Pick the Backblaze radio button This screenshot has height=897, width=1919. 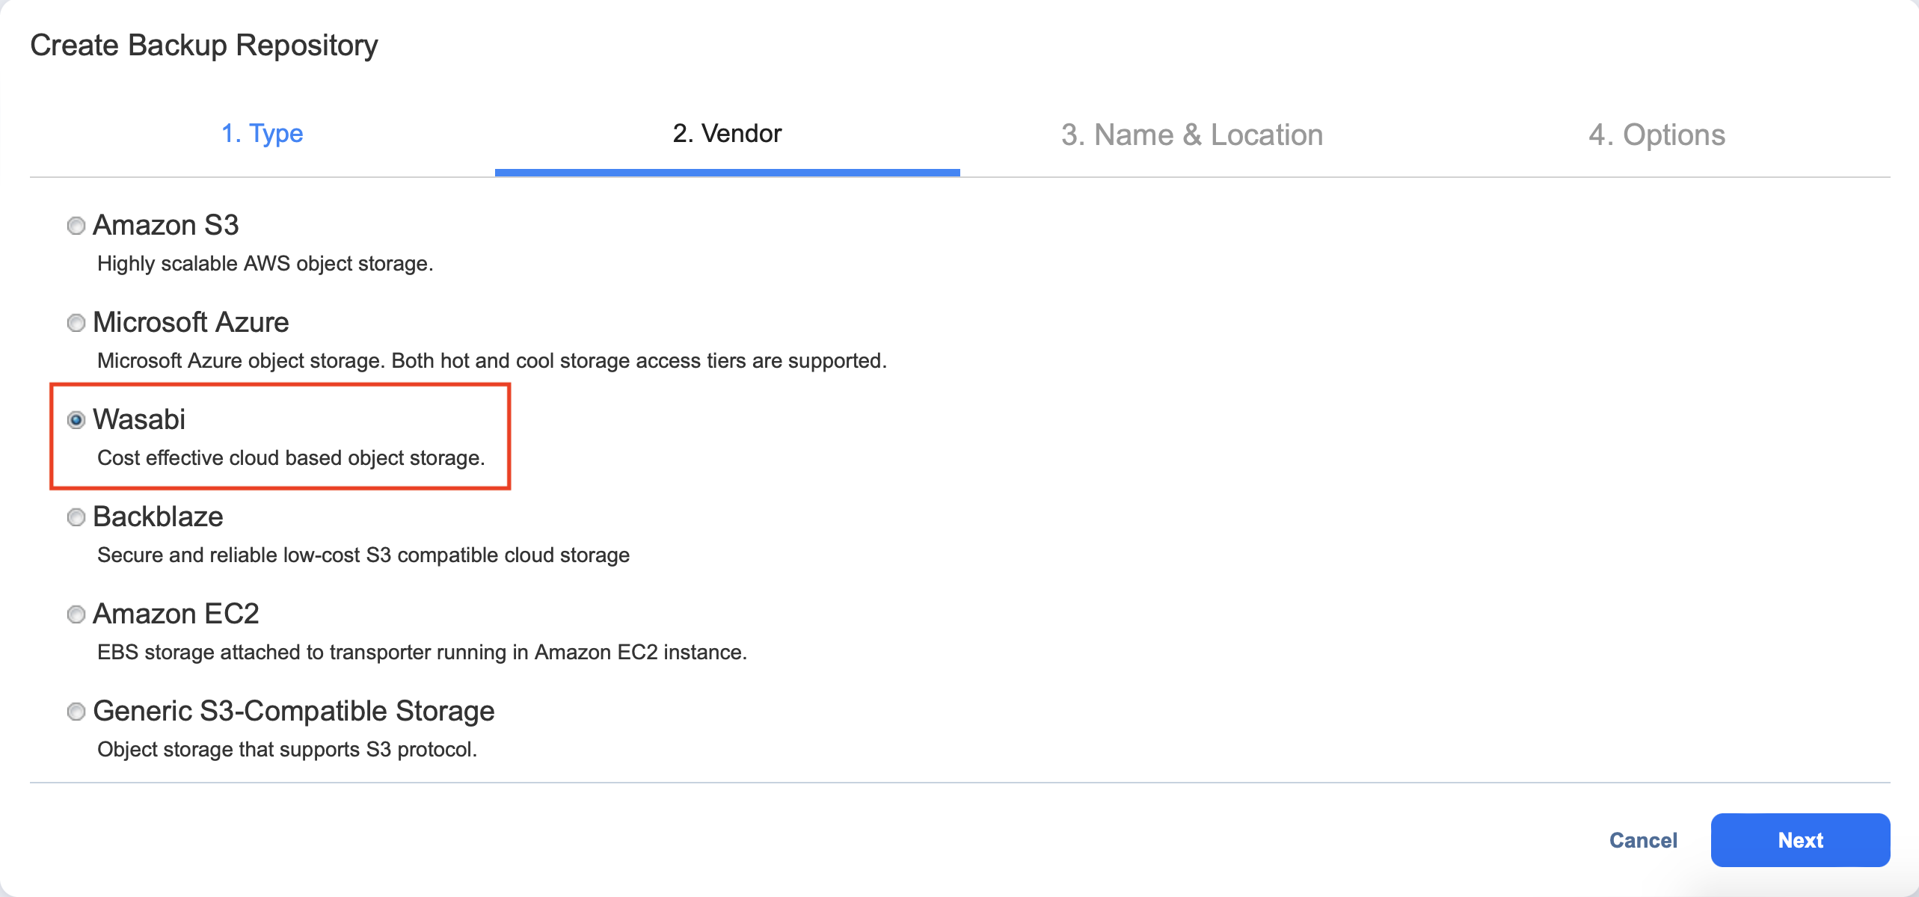pos(76,517)
